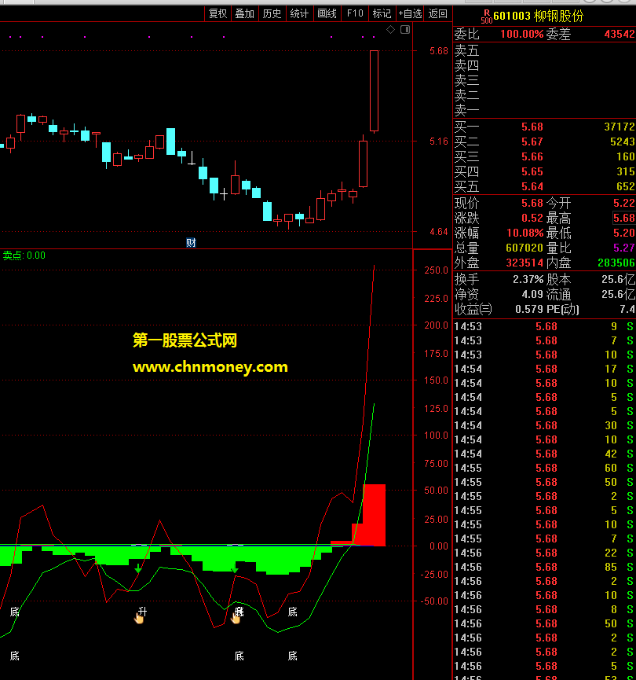Open F10 company info
Viewport: 636px width, 680px height.
click(355, 14)
